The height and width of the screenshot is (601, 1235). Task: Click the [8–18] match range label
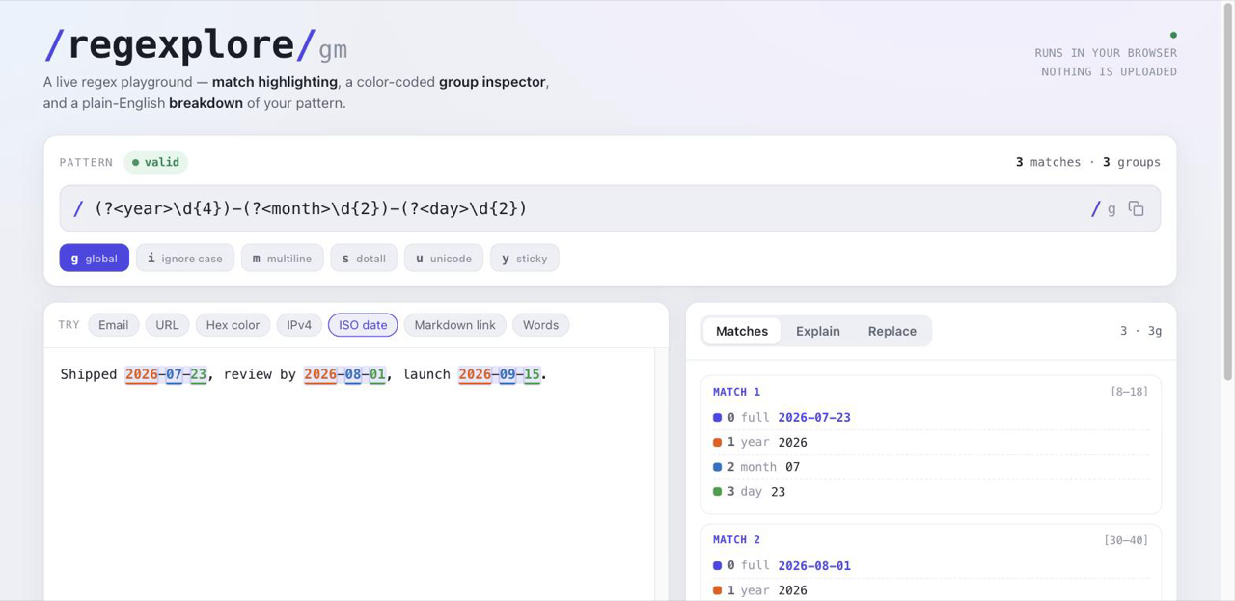coord(1130,392)
